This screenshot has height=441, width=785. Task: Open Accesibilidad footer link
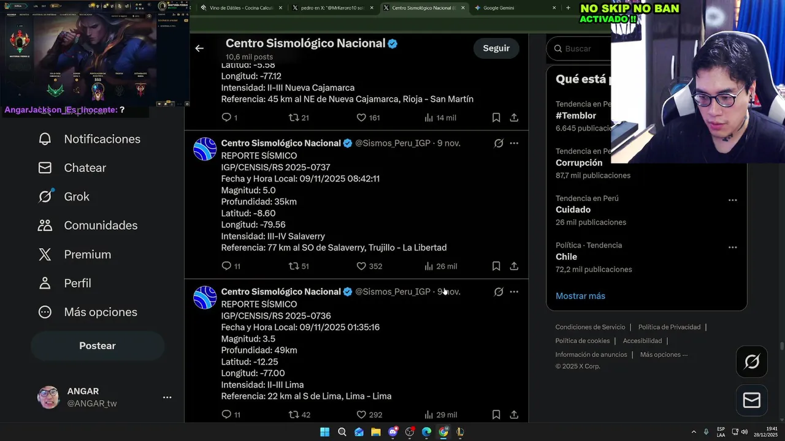(x=642, y=341)
